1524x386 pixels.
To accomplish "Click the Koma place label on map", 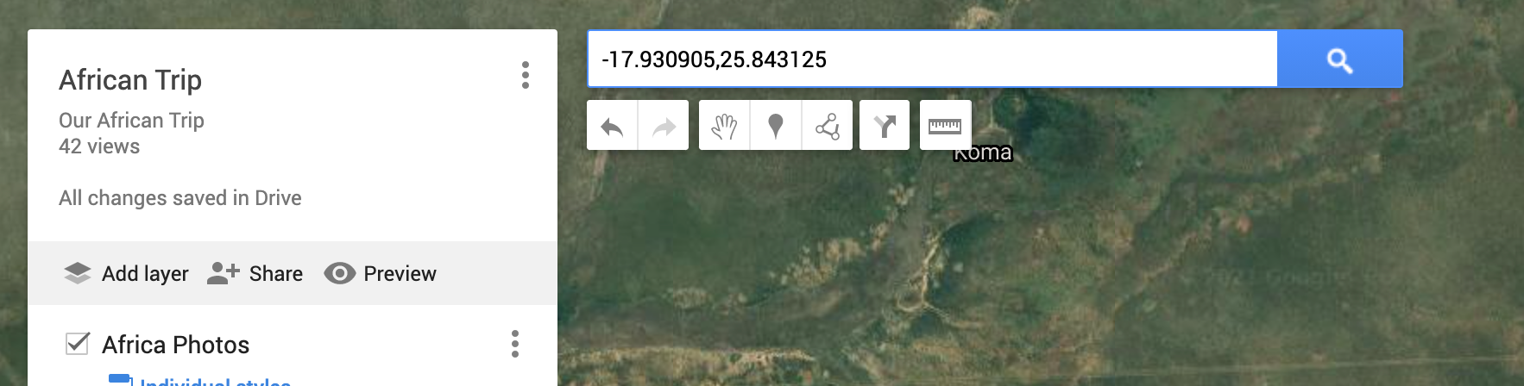I will point(983,153).
